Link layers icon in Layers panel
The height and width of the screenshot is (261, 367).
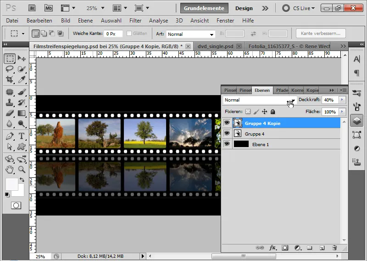(x=260, y=248)
